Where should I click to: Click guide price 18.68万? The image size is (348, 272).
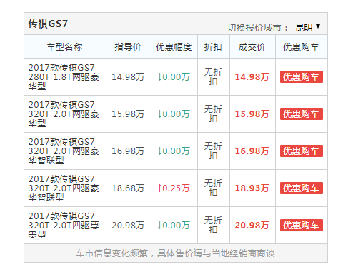pyautogui.click(x=128, y=188)
